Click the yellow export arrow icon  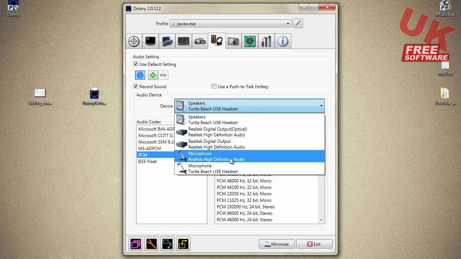point(183,244)
